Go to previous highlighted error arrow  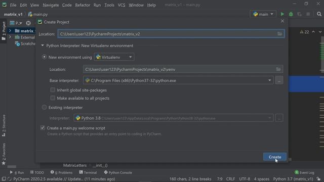point(313,32)
